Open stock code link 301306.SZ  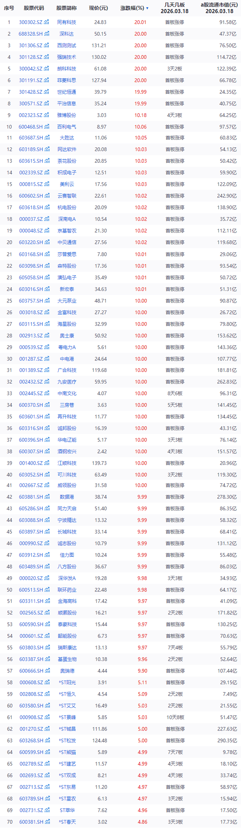pyautogui.click(x=31, y=46)
